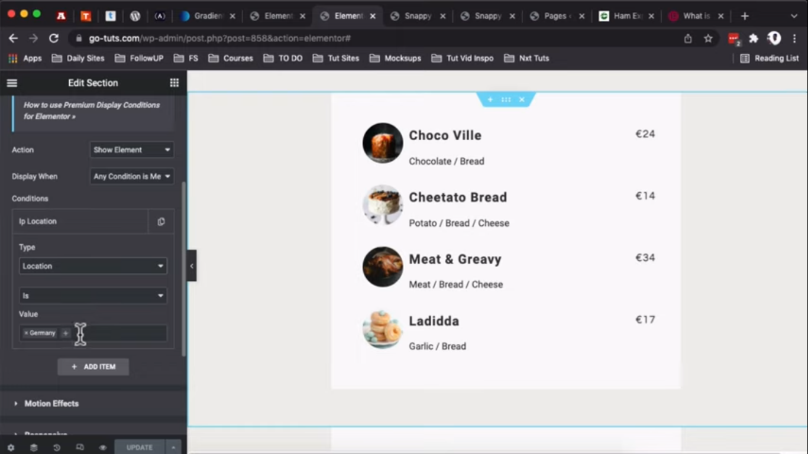
Task: Collapse the Ip Location condition item
Action: click(80, 222)
